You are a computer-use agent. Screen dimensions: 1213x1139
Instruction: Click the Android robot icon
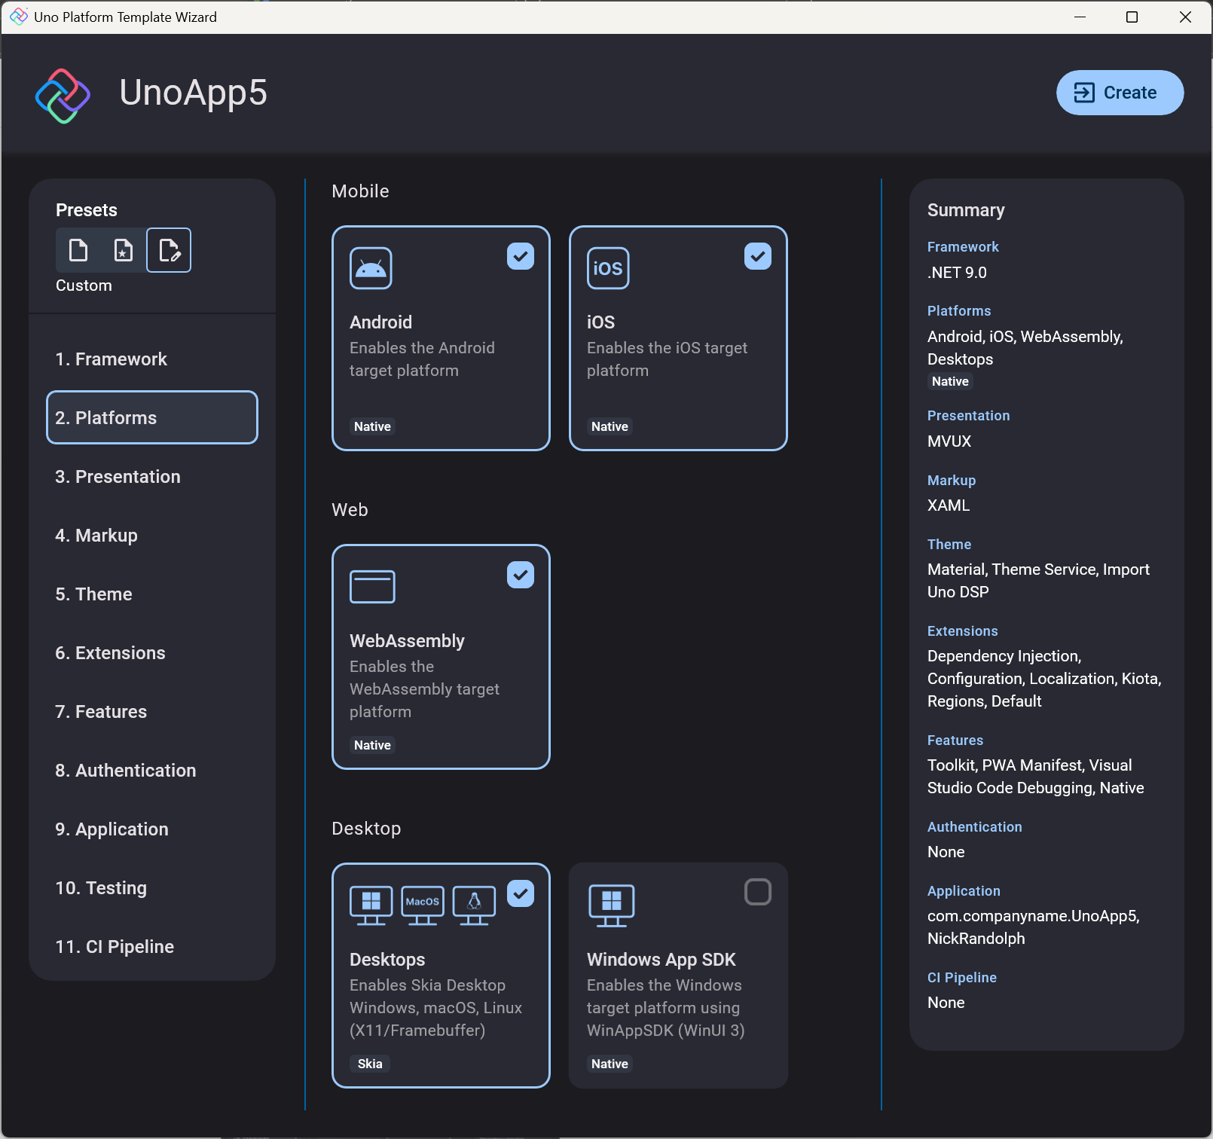click(x=371, y=268)
